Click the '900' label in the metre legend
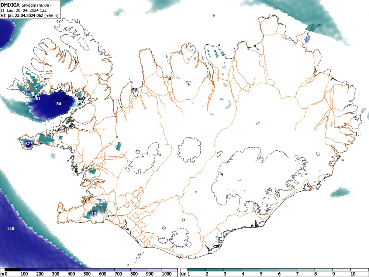The width and height of the screenshot is (369, 277). tap(150, 274)
